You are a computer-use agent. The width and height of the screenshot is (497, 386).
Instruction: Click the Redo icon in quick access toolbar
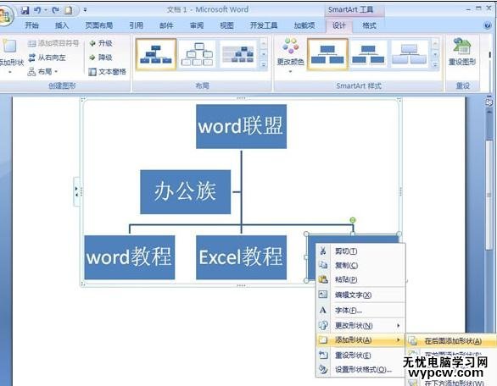55,10
